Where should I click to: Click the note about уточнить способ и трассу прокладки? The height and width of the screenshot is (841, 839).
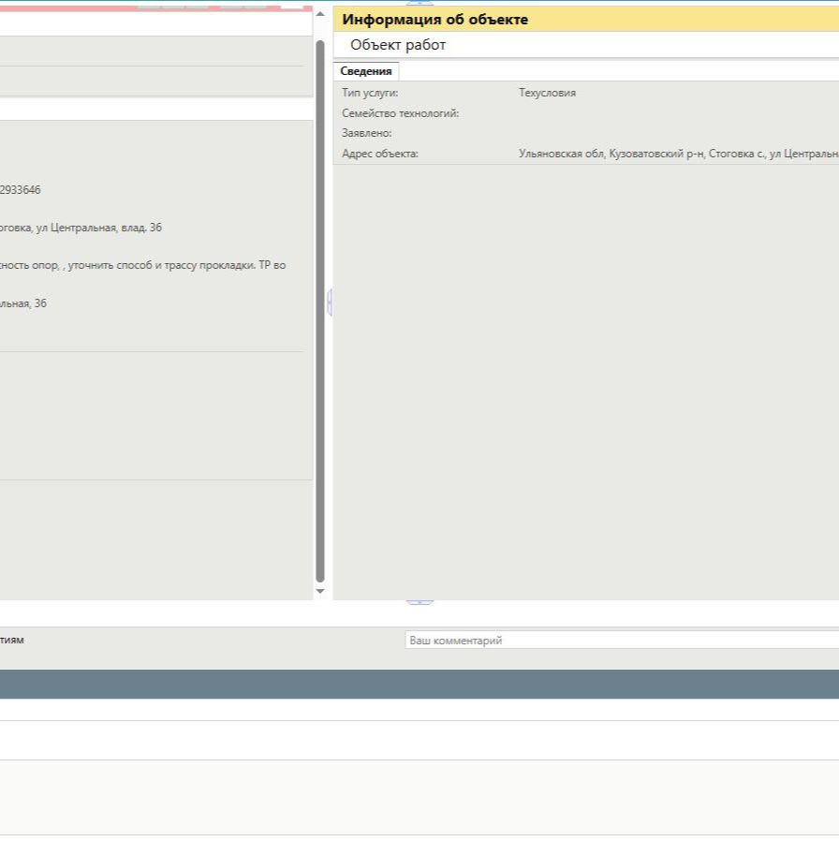(142, 265)
